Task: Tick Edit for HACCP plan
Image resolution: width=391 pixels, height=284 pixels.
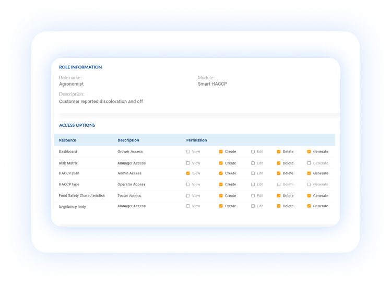Action: [253, 173]
